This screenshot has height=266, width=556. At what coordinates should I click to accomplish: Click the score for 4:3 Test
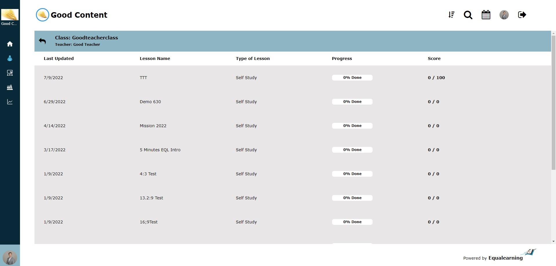point(433,174)
